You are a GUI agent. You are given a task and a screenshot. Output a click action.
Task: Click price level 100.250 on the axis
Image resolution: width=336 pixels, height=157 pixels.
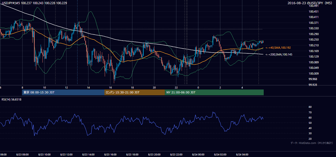(314, 40)
